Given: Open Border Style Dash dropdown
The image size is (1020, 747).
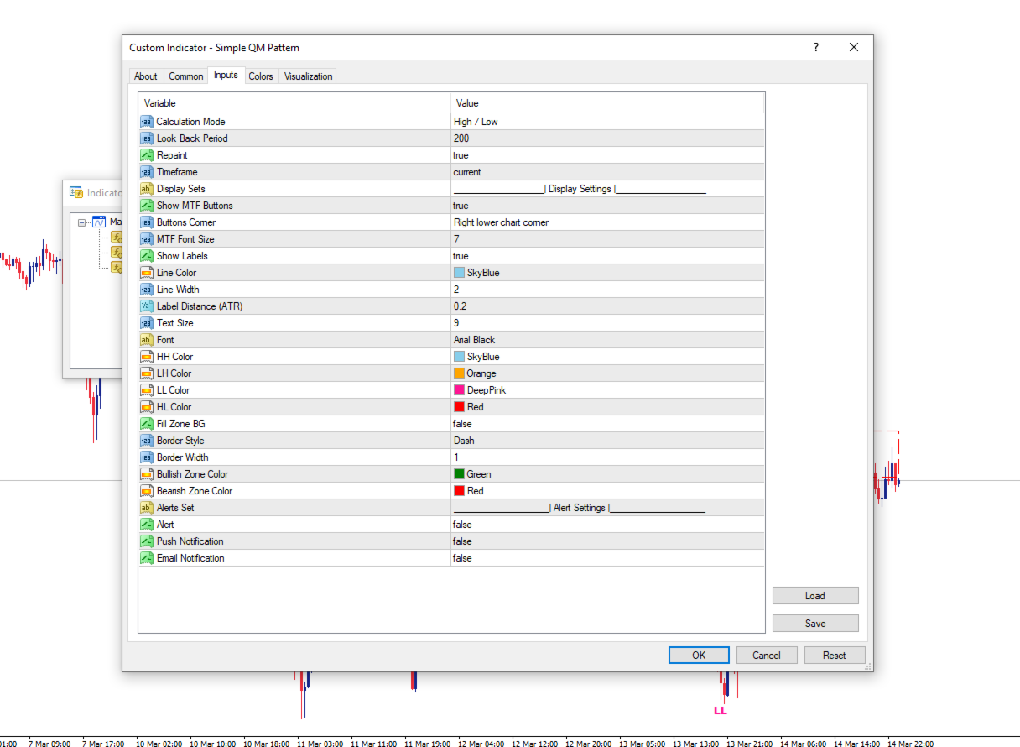Looking at the screenshot, I should pyautogui.click(x=607, y=441).
